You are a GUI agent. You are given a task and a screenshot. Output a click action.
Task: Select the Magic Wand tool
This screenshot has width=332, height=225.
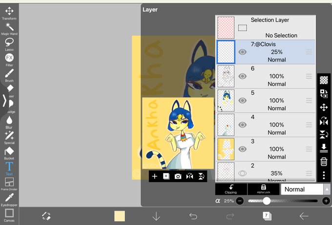tap(9, 29)
